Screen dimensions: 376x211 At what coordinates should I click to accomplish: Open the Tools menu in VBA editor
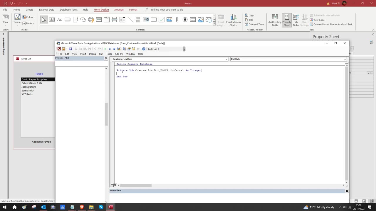coord(109,54)
